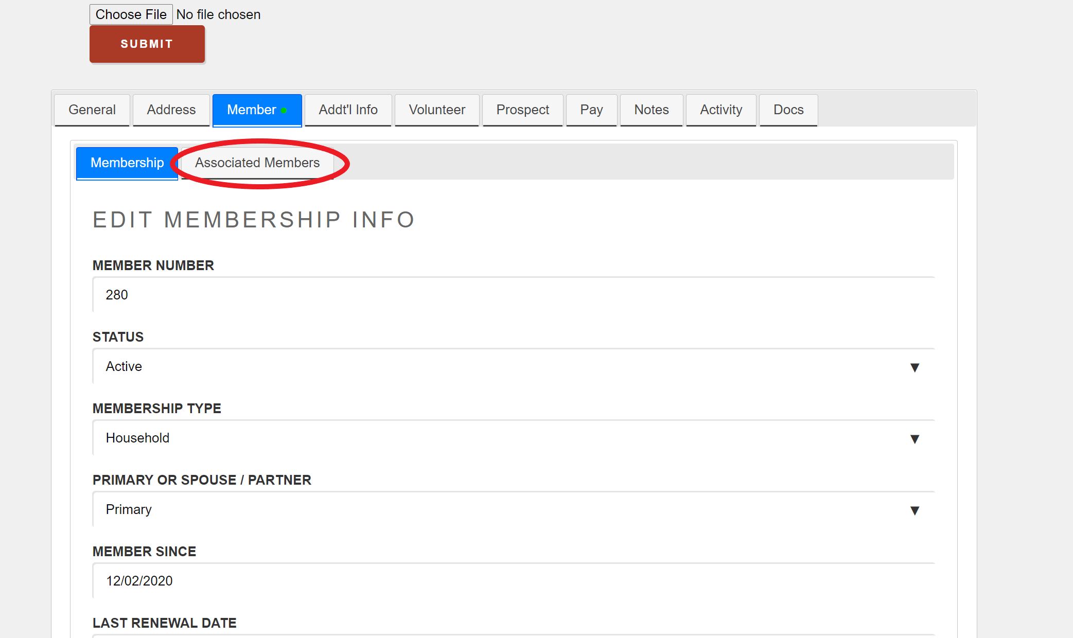Select the Membership sub-tab
This screenshot has width=1073, height=638.
tap(127, 163)
